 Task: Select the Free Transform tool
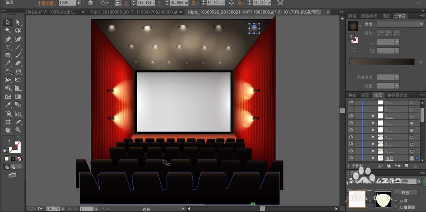18,80
